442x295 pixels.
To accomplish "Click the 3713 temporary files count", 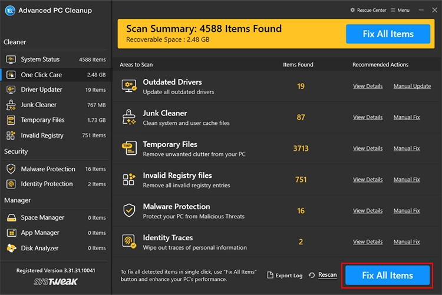I will [x=301, y=148].
